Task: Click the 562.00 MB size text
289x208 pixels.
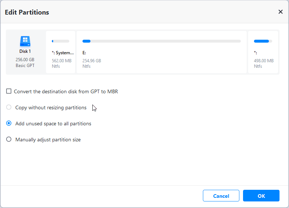Action: [61, 61]
